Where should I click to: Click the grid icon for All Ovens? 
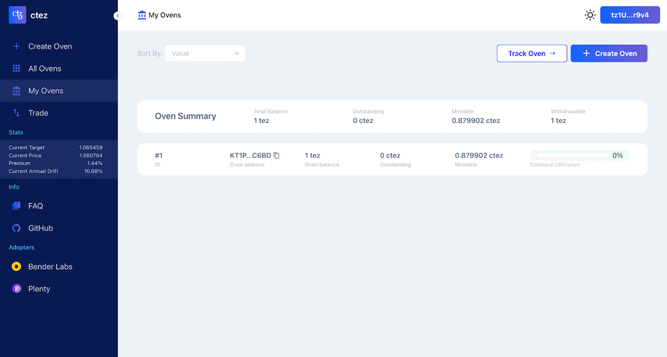(x=17, y=69)
